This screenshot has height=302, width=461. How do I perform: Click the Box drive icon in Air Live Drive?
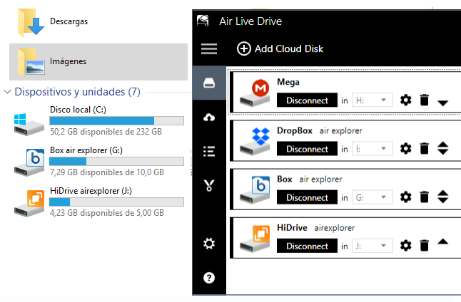(x=255, y=190)
